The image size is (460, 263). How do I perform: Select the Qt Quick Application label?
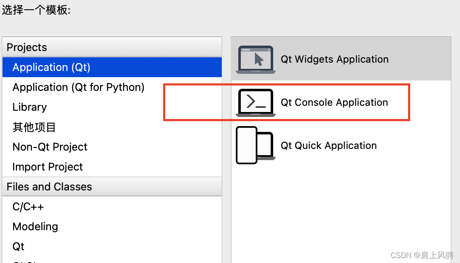[328, 146]
